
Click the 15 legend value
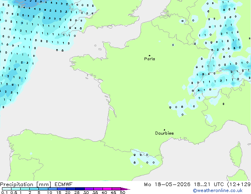tap(59, 192)
